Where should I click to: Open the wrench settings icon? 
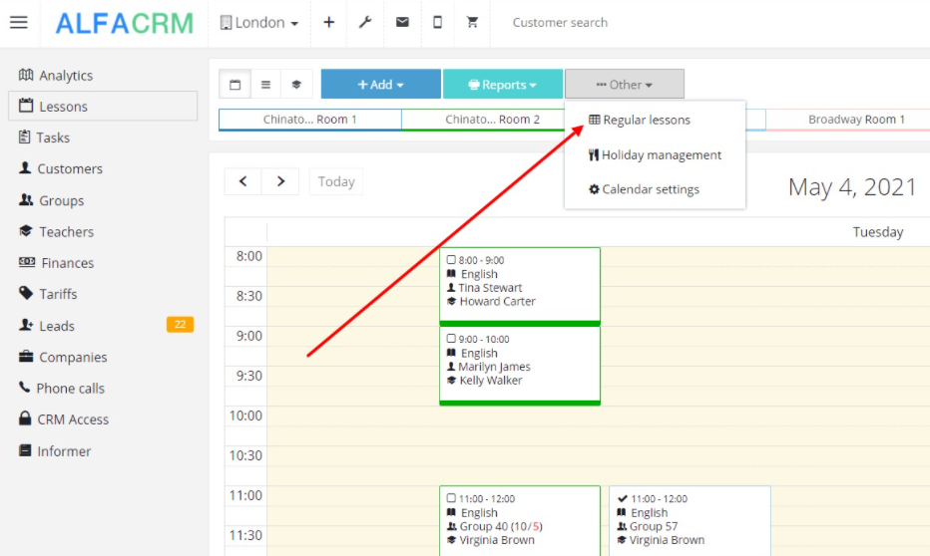pyautogui.click(x=365, y=23)
